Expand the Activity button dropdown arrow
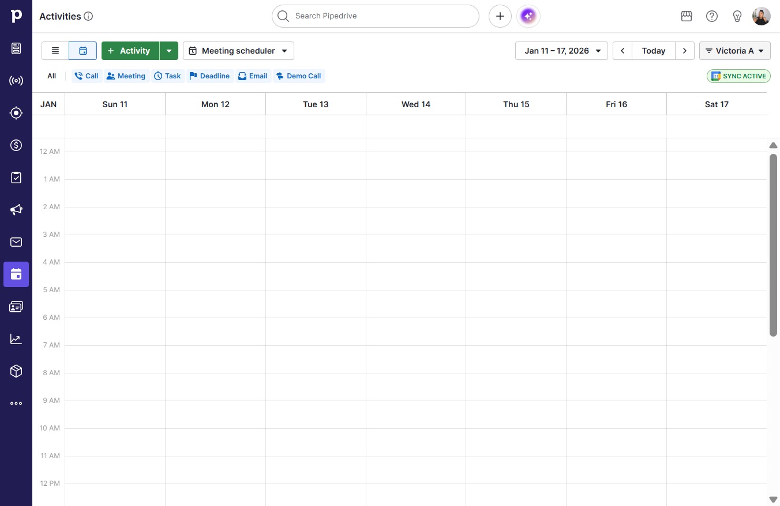 169,51
